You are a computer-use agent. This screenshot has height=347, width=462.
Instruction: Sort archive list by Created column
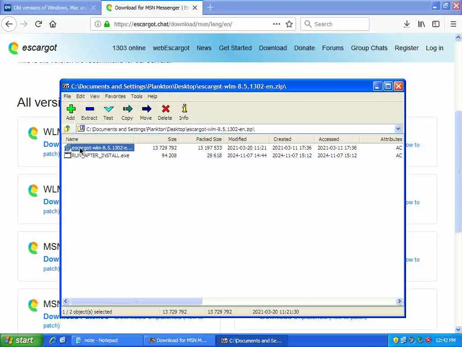point(292,139)
